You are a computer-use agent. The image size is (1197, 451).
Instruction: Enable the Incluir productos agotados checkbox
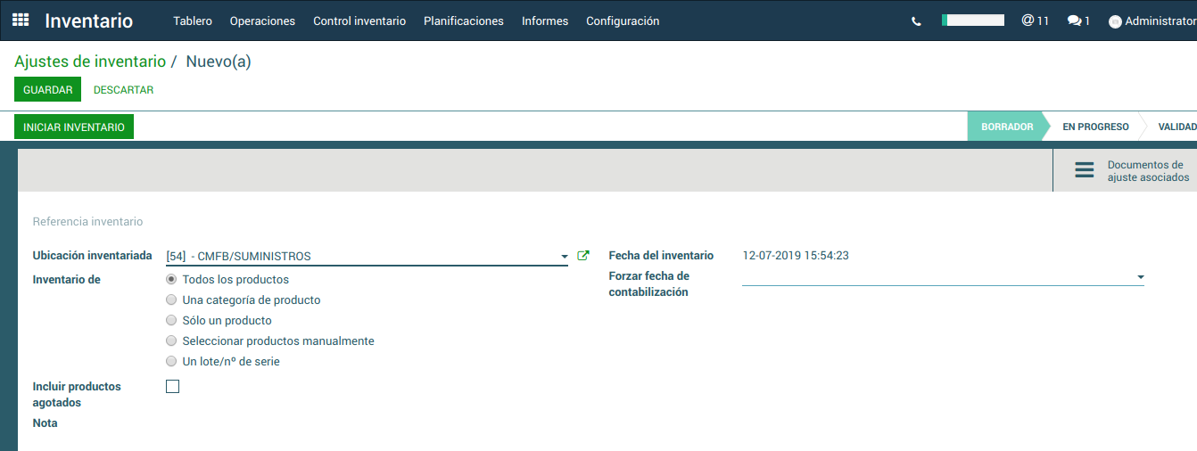(173, 386)
